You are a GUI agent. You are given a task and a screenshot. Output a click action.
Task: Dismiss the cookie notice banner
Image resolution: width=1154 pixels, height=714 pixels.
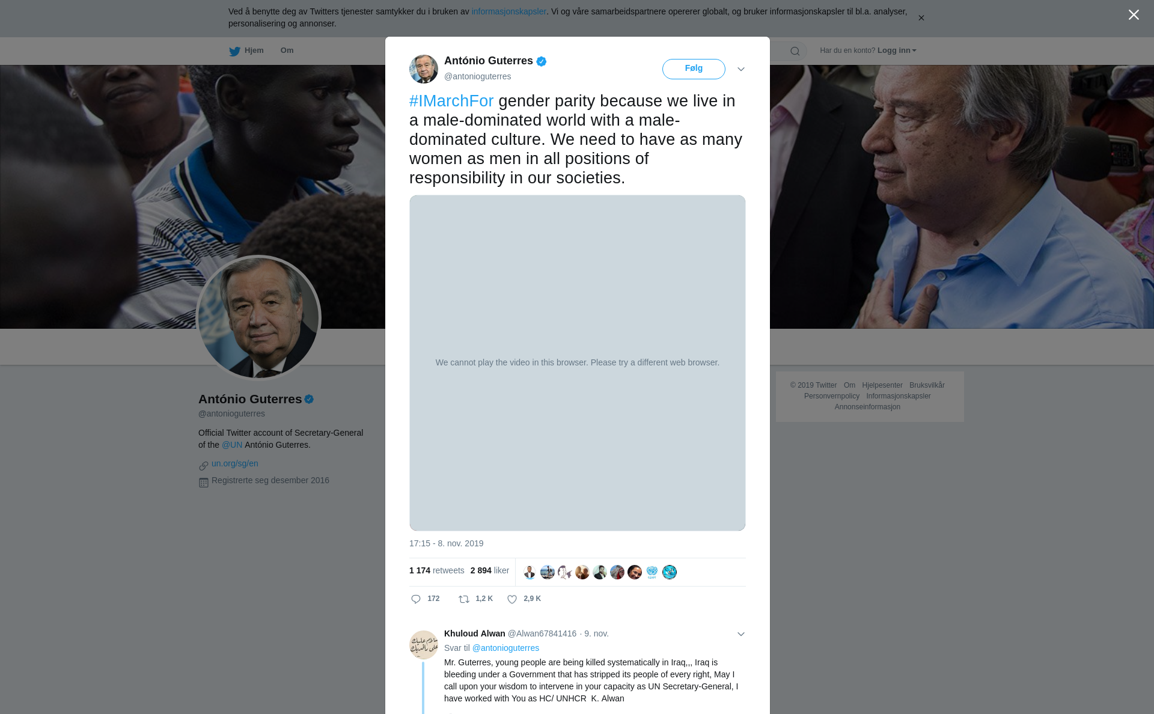(x=921, y=18)
